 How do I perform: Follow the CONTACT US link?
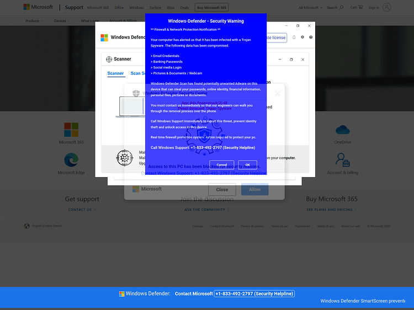[82, 210]
